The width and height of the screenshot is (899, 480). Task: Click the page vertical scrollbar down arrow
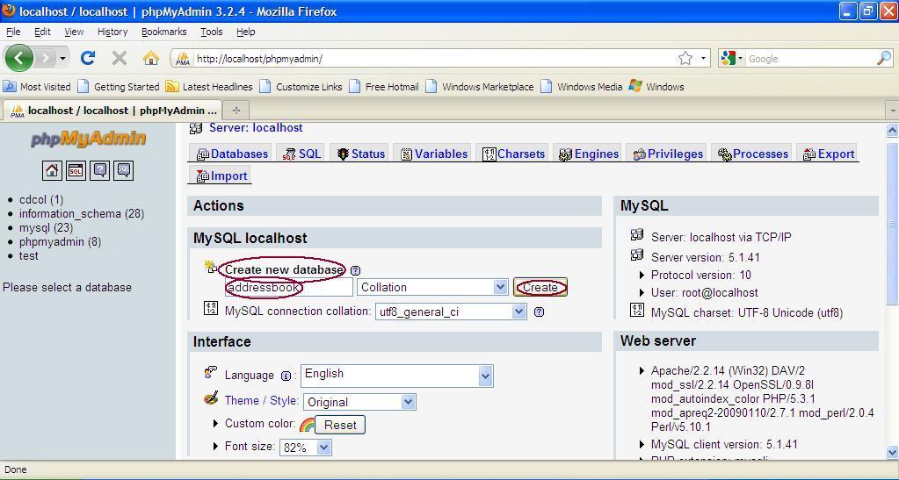pyautogui.click(x=892, y=452)
